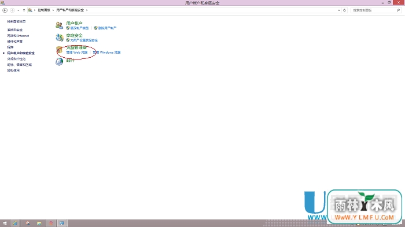Select 网络和 Internet in the sidebar
This screenshot has height=227, width=405.
[18, 36]
